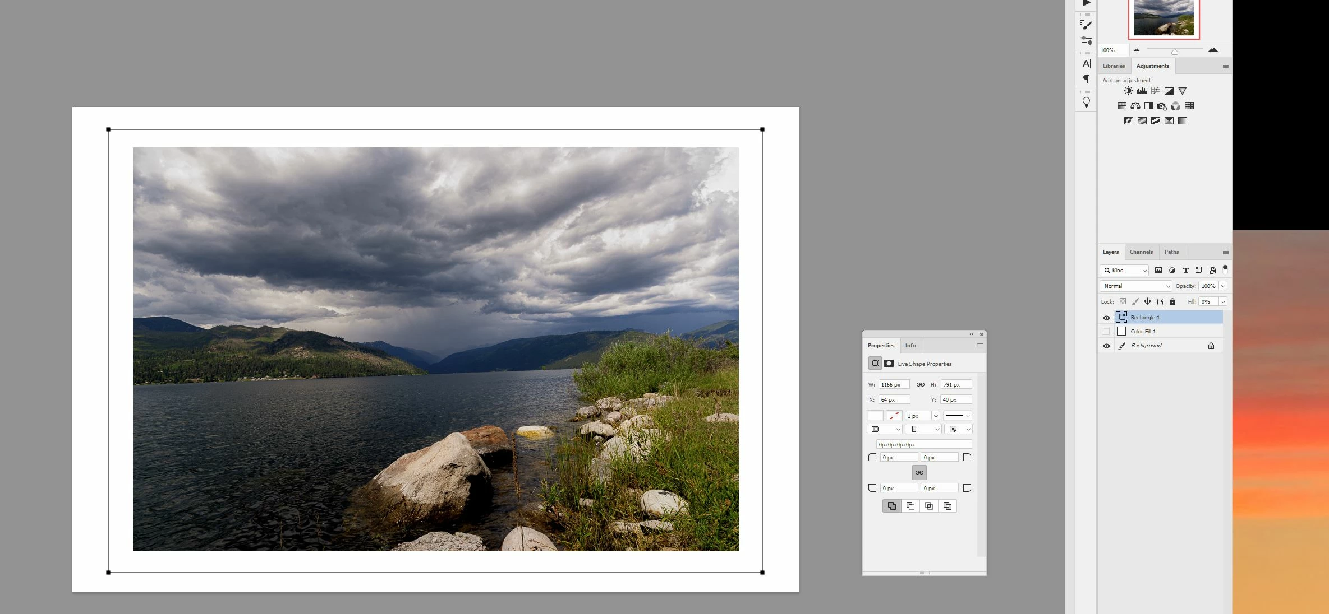
Task: Add a Black & White adjustment
Action: [x=1148, y=106]
